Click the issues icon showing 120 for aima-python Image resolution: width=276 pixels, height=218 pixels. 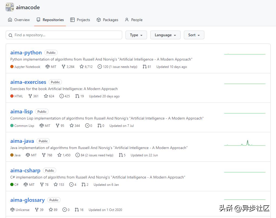coord(100,67)
